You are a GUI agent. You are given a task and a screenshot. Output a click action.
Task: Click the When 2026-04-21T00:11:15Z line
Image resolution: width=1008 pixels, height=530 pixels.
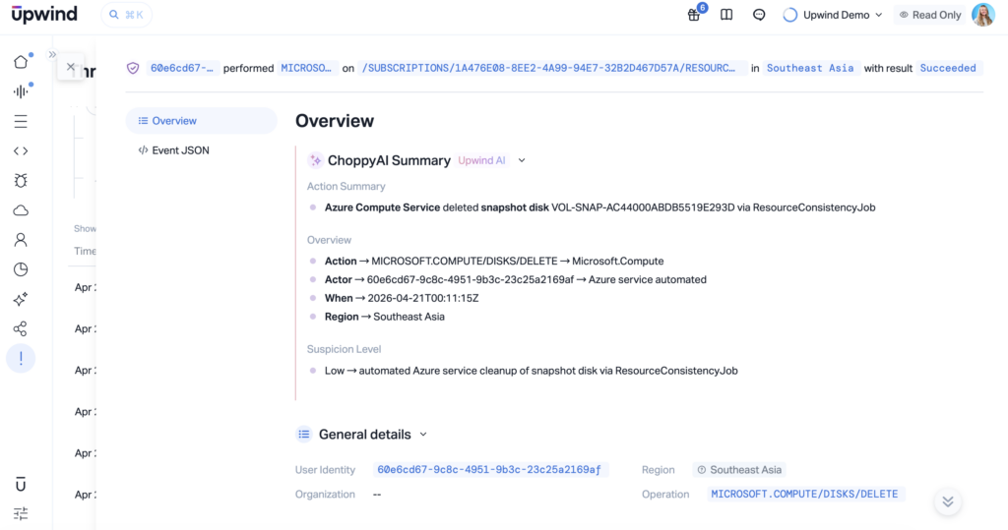tap(402, 298)
